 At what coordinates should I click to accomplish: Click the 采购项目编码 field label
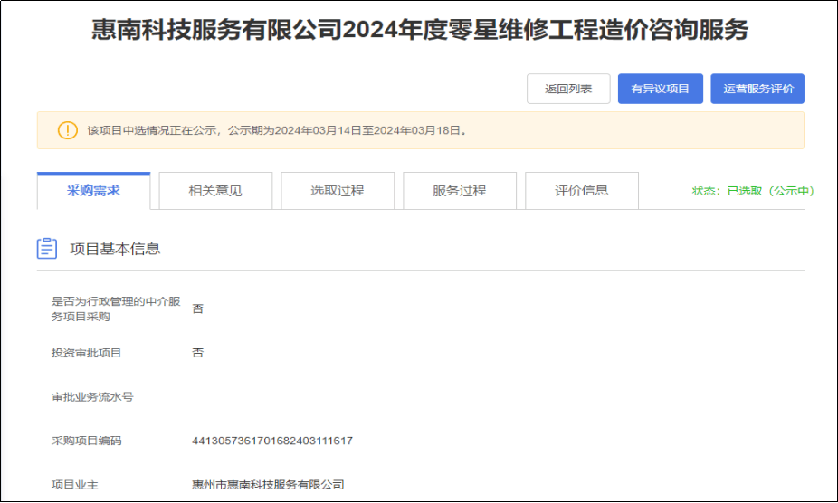pos(86,441)
